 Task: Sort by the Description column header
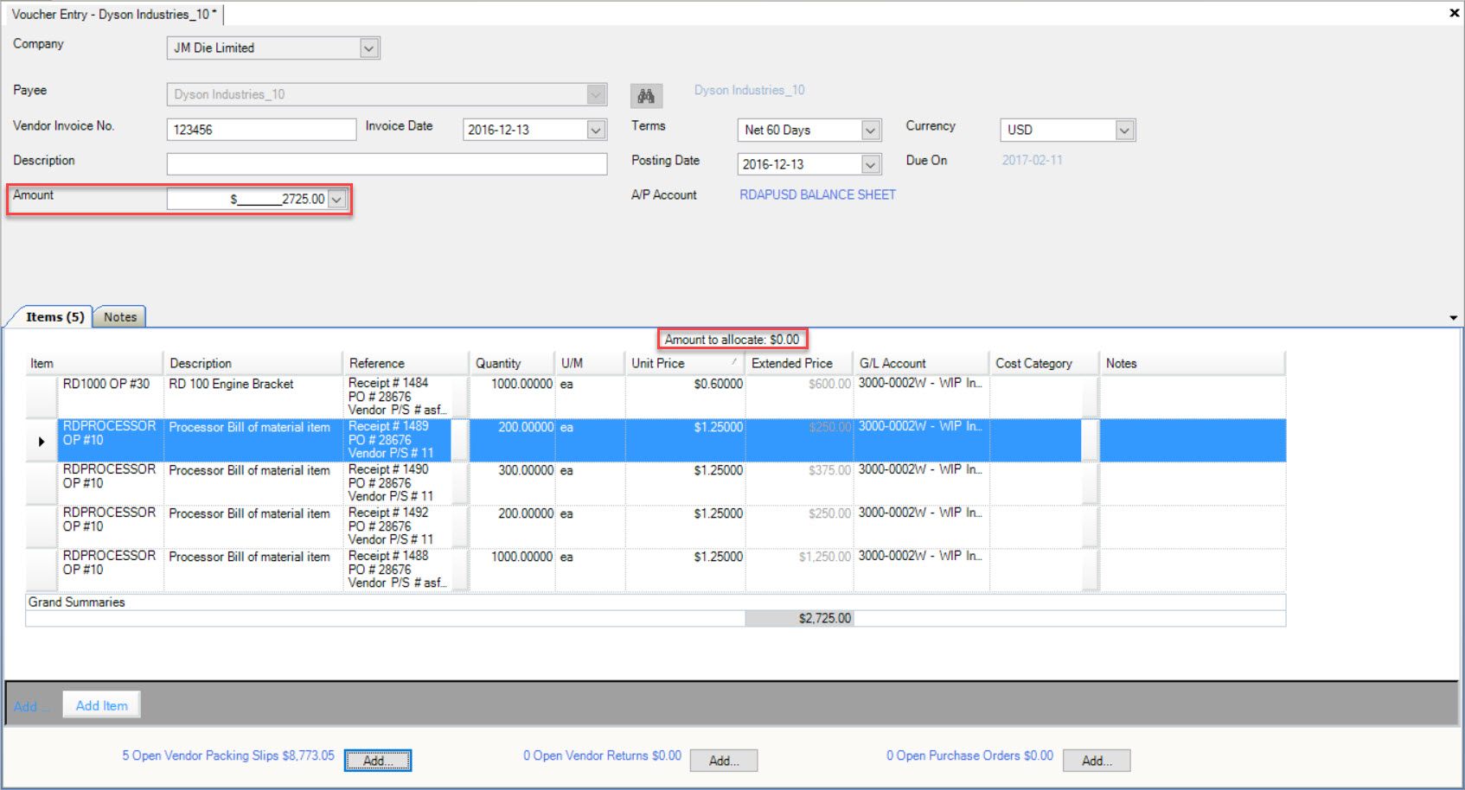pos(253,363)
